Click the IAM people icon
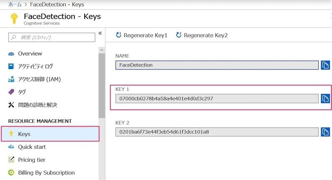The height and width of the screenshot is (180, 332). [11, 79]
